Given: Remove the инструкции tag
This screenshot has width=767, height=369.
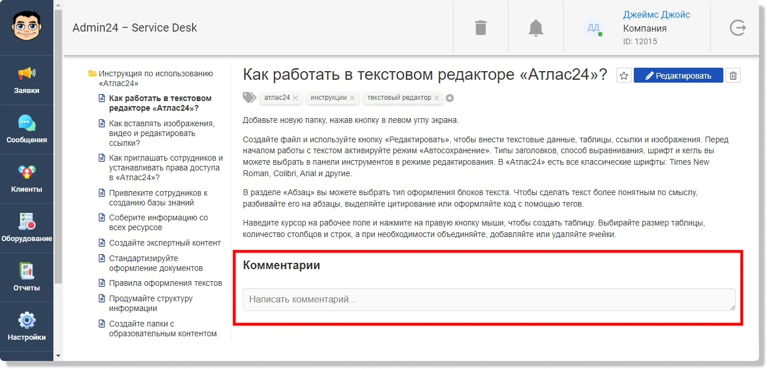Looking at the screenshot, I should click(352, 98).
